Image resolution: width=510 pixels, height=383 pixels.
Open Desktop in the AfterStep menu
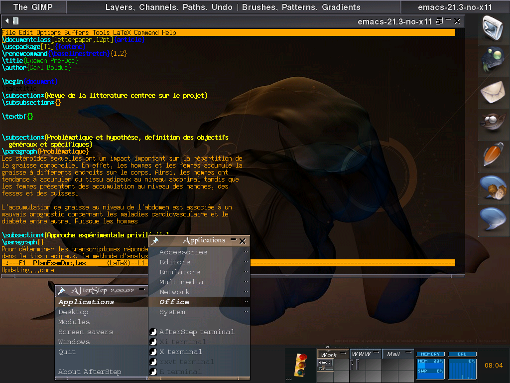[x=102, y=312]
